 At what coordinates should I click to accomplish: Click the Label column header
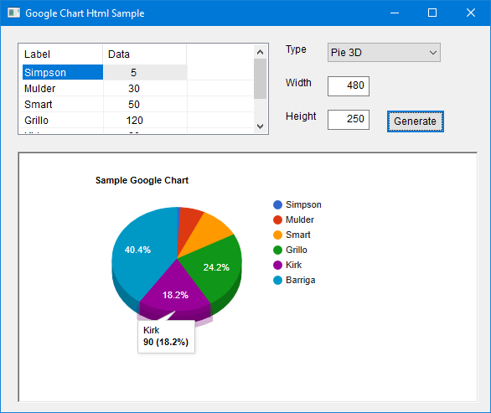pos(61,54)
